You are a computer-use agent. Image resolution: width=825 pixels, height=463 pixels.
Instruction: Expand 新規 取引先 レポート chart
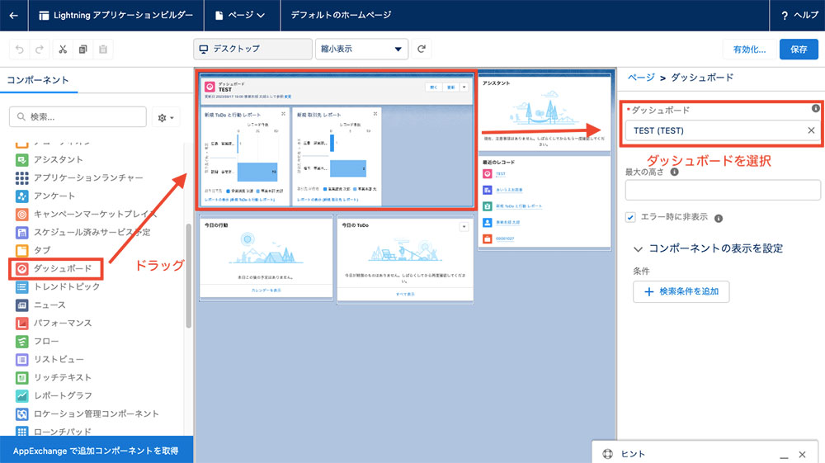pyautogui.click(x=375, y=114)
